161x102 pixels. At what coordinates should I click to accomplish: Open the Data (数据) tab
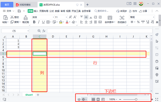click(x=57, y=11)
